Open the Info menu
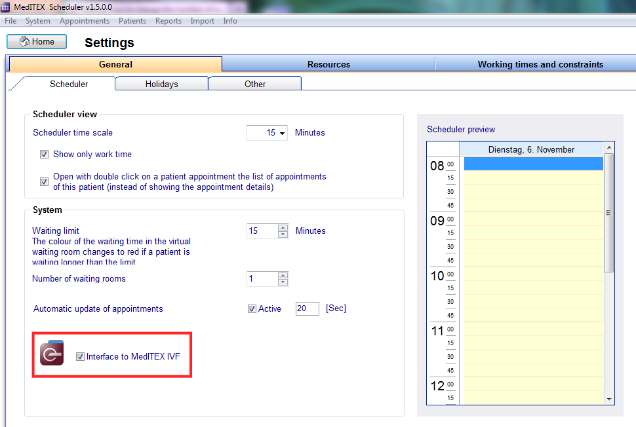 point(230,21)
